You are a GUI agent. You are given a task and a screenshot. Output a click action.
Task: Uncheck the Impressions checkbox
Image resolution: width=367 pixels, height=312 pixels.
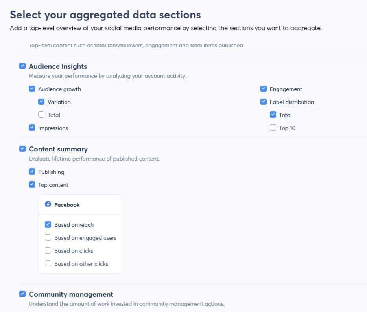pyautogui.click(x=32, y=128)
